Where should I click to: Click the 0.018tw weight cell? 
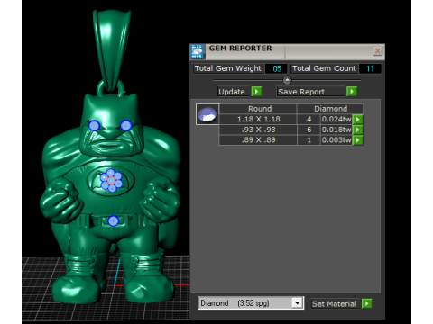(x=336, y=130)
